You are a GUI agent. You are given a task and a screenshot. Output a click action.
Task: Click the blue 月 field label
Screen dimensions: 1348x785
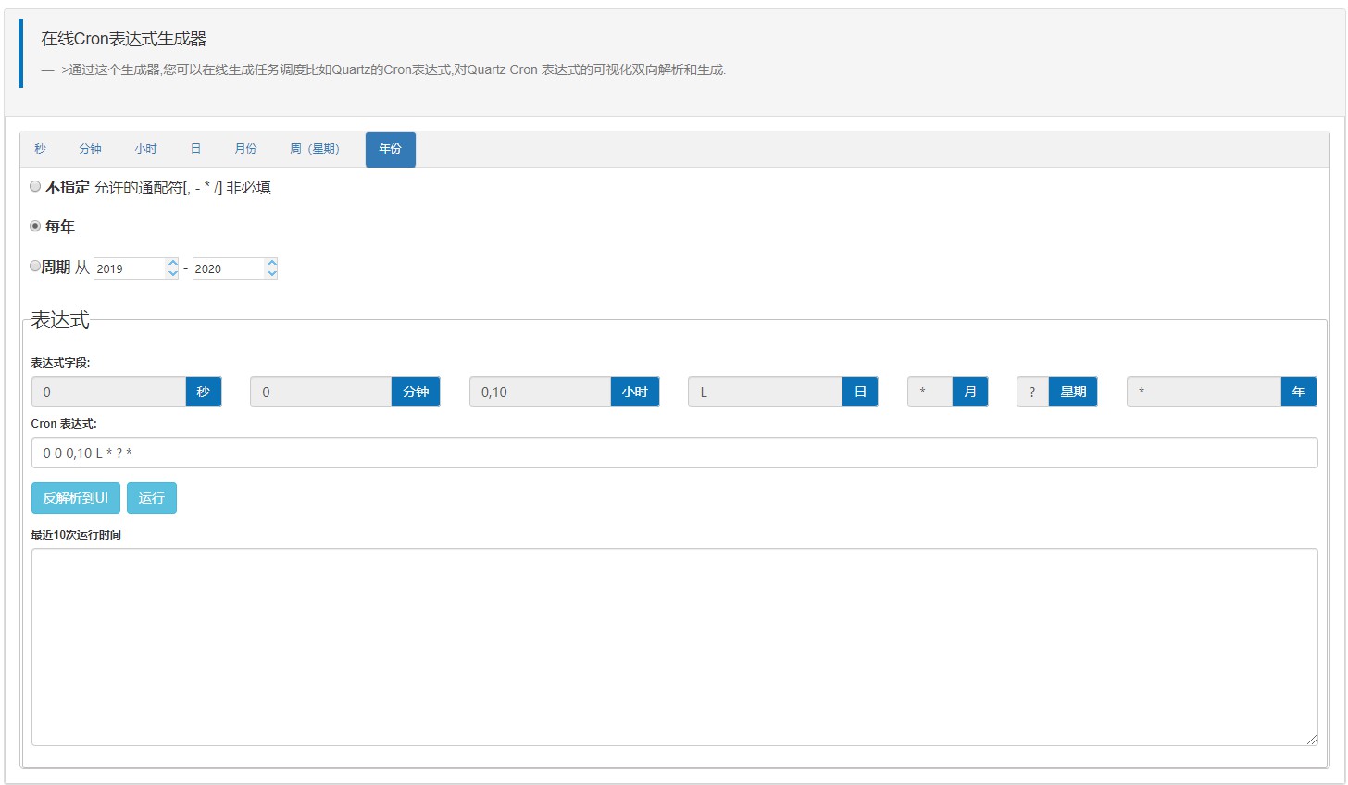pyautogui.click(x=970, y=392)
